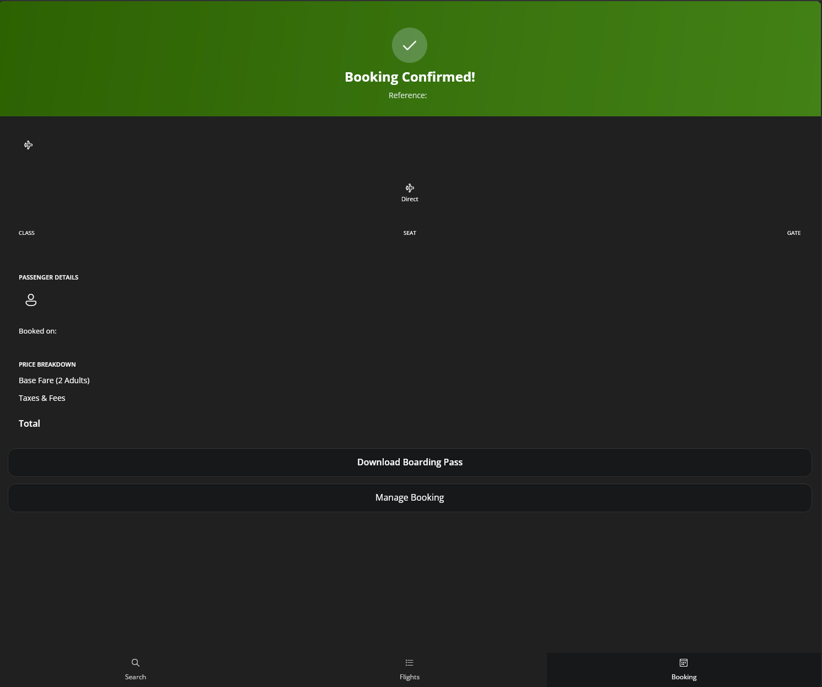Click the Passenger Details heading
The image size is (822, 687).
pyautogui.click(x=49, y=277)
